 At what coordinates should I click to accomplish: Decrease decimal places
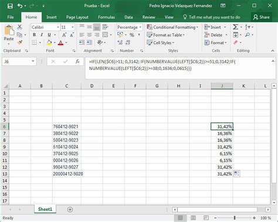tap(128, 42)
